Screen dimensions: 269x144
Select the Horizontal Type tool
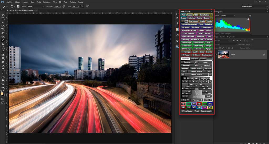point(3,69)
